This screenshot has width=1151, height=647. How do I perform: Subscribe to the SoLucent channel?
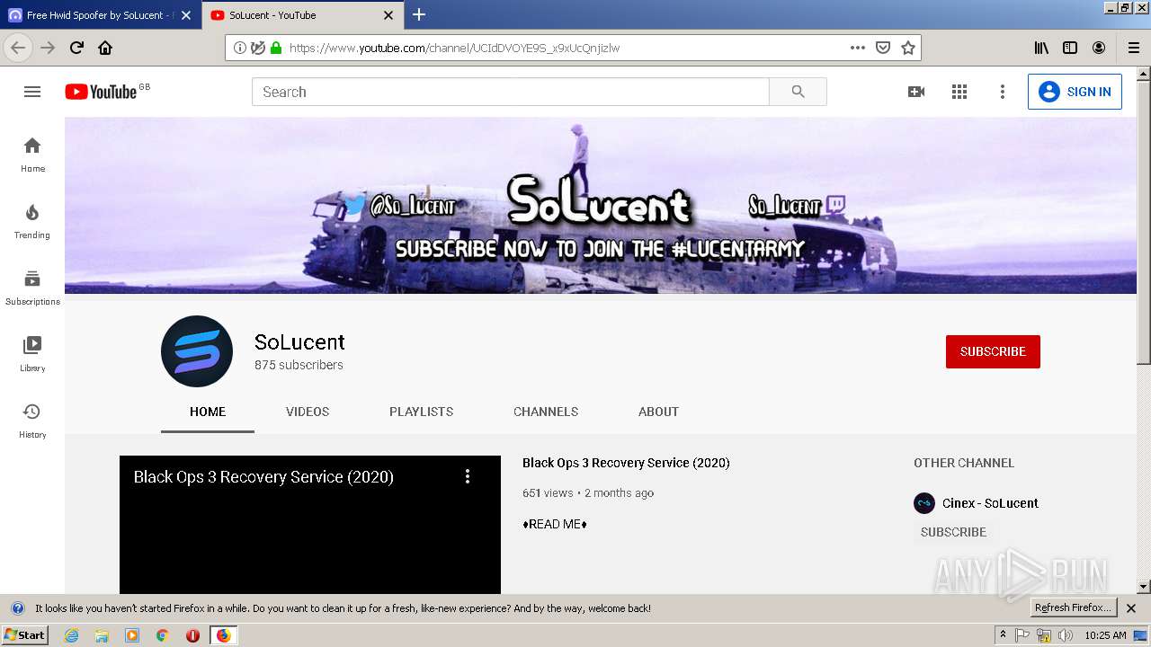(x=993, y=351)
